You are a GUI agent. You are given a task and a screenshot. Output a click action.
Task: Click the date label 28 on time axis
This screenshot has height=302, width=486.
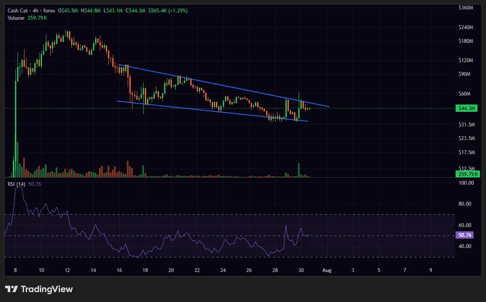[275, 270]
